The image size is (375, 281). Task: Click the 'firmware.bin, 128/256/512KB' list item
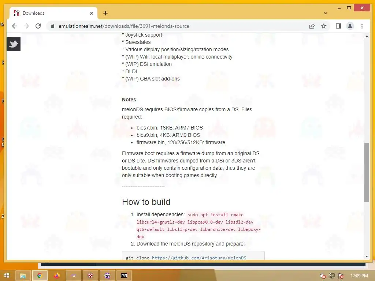click(181, 142)
